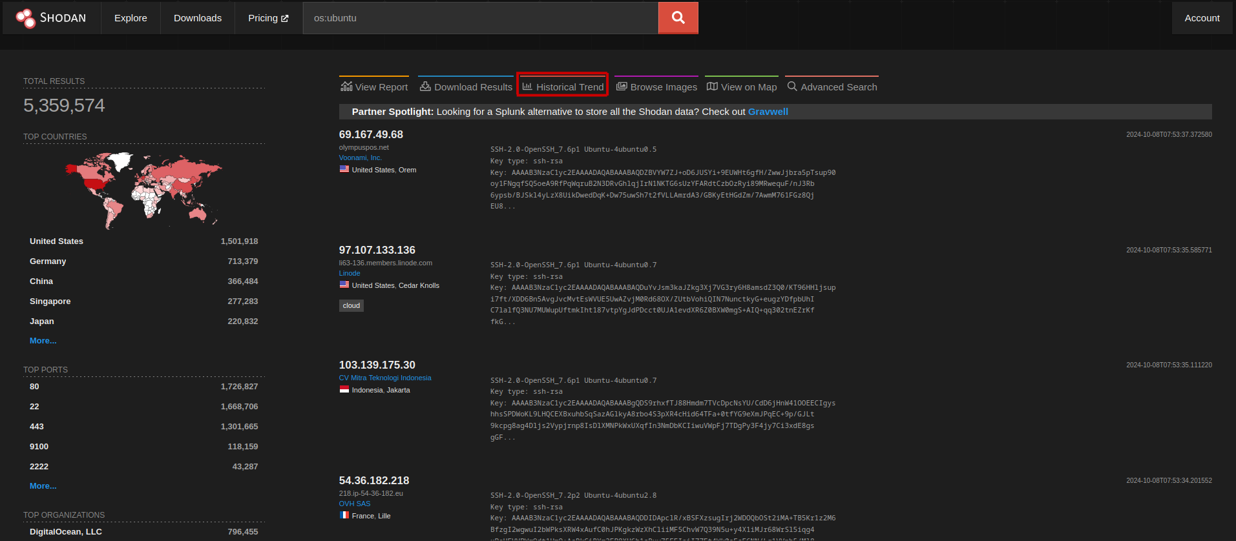This screenshot has height=541, width=1236.
Task: Click the SHODAN brand name
Action: tap(63, 18)
